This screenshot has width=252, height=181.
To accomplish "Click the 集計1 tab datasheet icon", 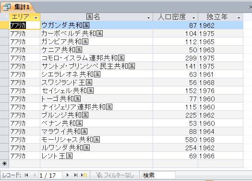I will click(x=7, y=7).
